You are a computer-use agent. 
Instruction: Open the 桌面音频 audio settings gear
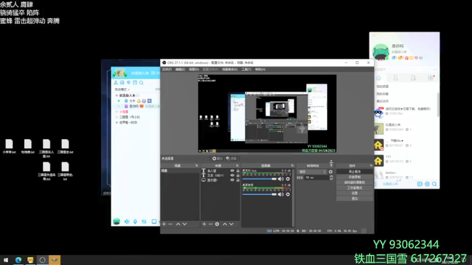click(x=288, y=194)
